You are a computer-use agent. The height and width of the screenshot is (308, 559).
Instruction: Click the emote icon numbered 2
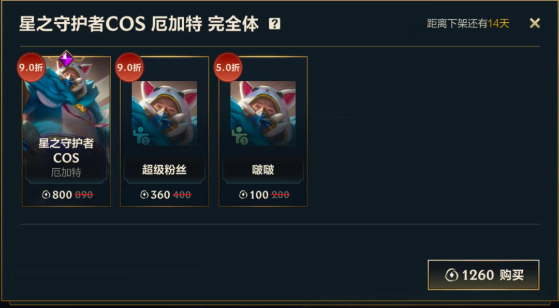(141, 136)
